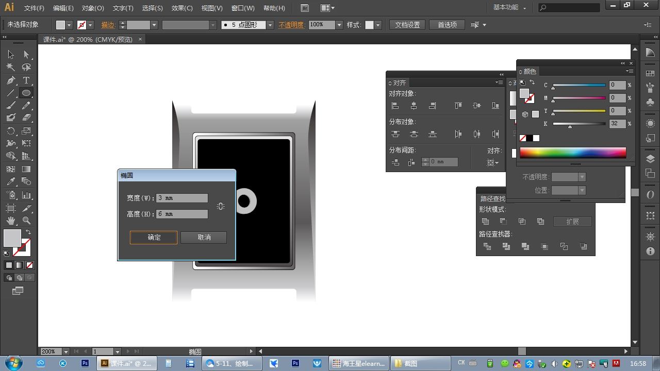Click Divide icon in Pathfinder panel
Image resolution: width=660 pixels, height=371 pixels.
point(487,247)
